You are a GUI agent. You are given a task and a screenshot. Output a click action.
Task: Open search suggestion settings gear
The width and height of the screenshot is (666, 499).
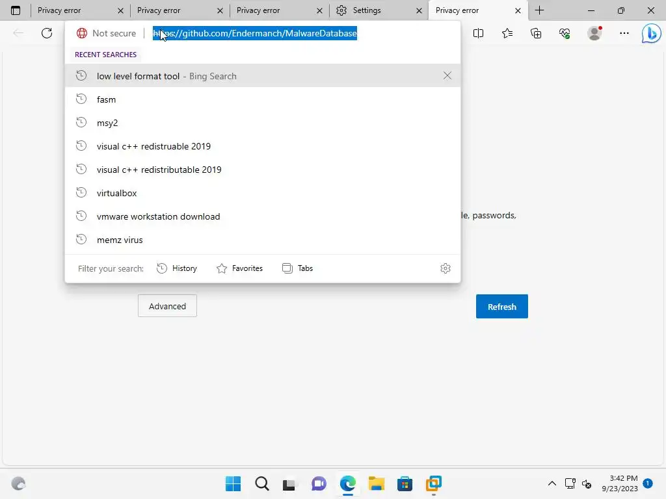point(445,268)
